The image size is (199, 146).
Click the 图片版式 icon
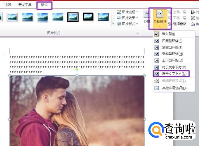point(119,24)
